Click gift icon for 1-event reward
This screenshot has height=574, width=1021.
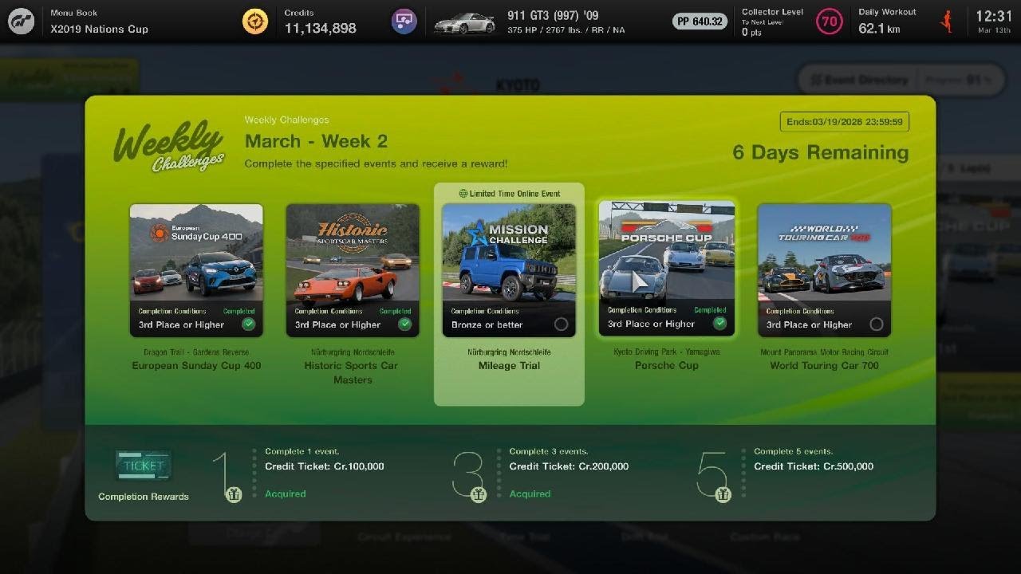click(x=234, y=494)
